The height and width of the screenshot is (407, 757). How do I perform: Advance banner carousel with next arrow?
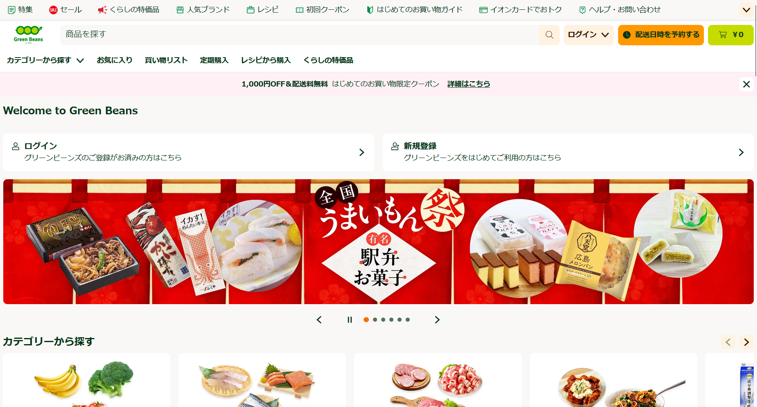click(x=437, y=320)
